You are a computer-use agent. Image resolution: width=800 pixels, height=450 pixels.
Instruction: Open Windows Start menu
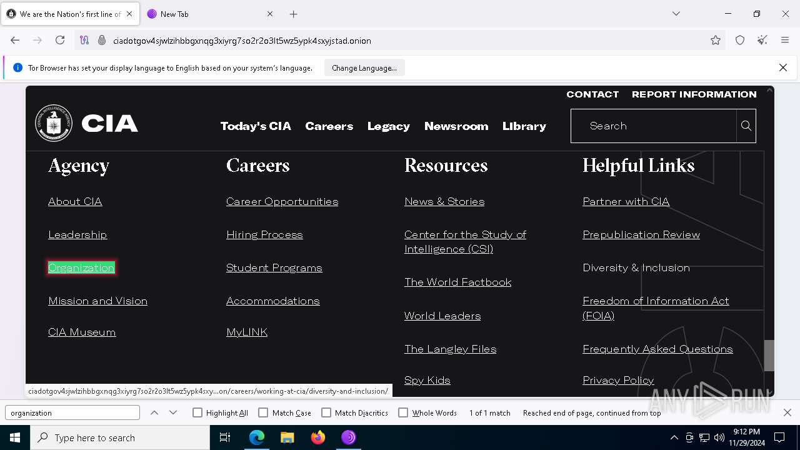tap(15, 437)
